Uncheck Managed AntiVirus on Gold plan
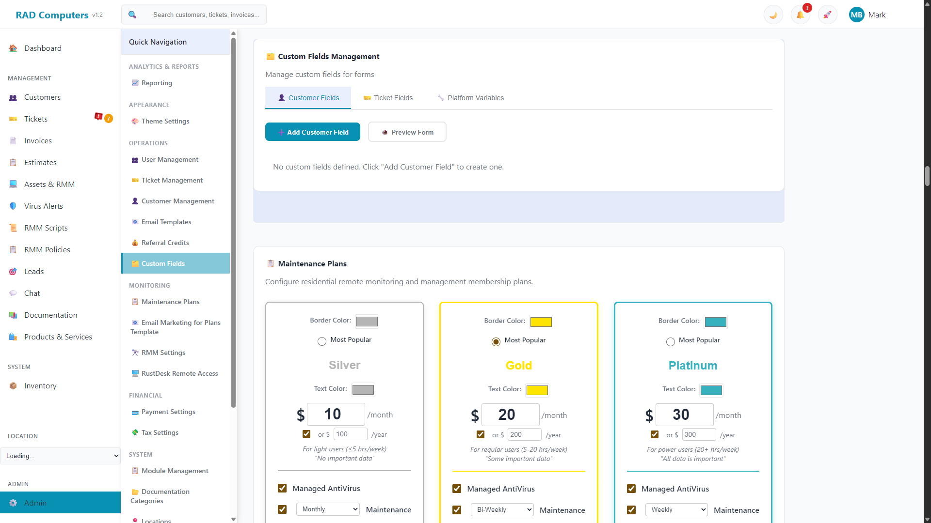The width and height of the screenshot is (931, 523). pyautogui.click(x=456, y=489)
